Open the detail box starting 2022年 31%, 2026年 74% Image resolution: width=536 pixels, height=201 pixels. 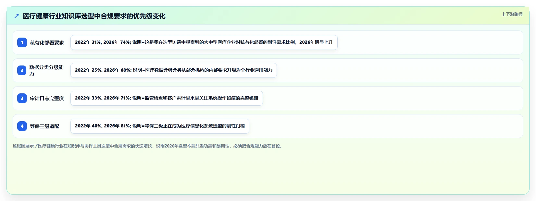(x=204, y=42)
